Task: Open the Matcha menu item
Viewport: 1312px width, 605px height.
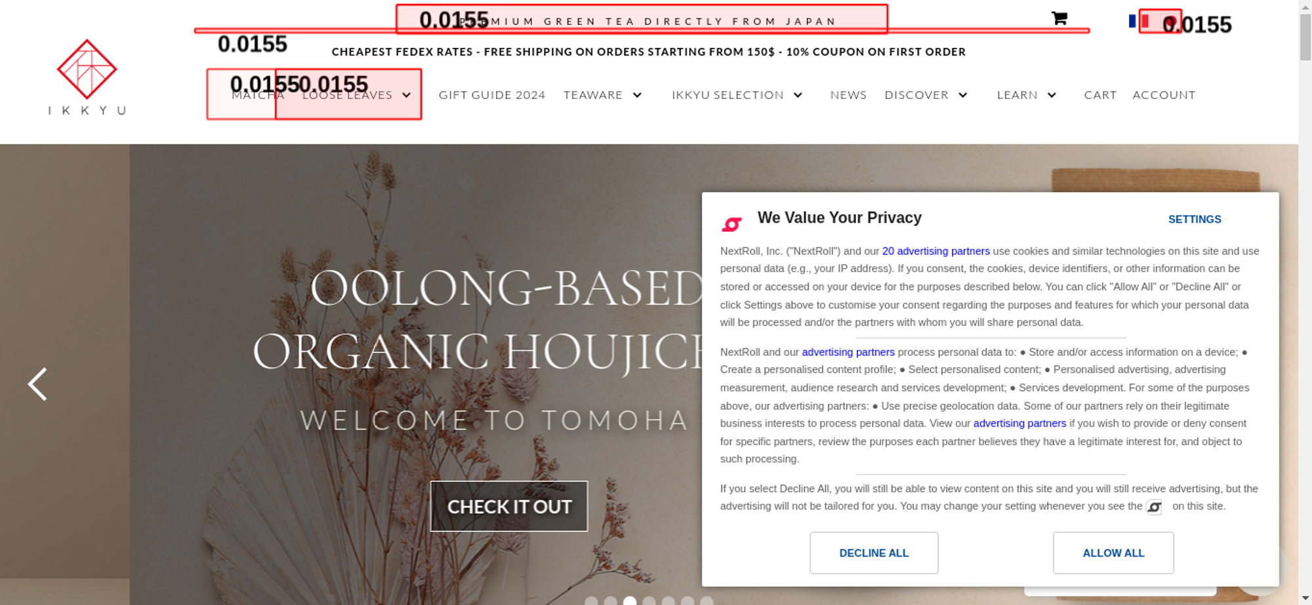Action: [x=258, y=95]
